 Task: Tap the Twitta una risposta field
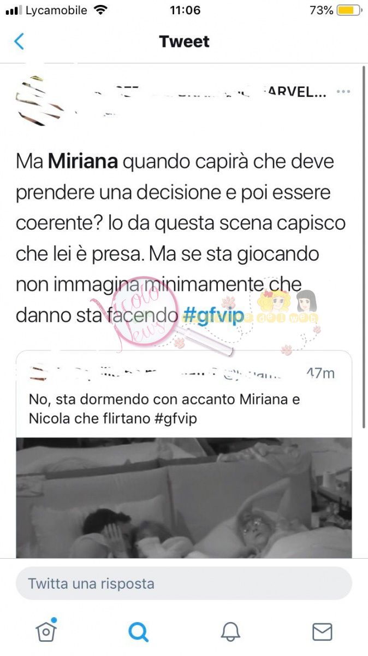184,583
